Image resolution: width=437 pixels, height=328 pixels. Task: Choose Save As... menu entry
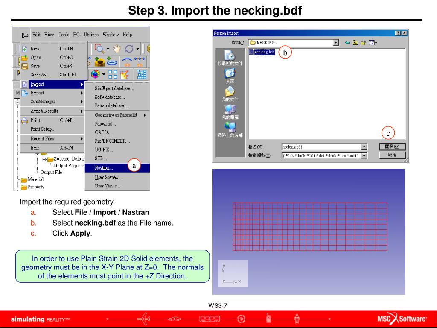[52, 74]
